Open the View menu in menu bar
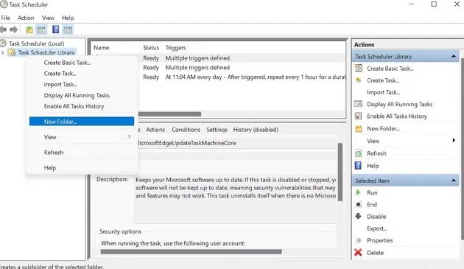Image resolution: width=464 pixels, height=269 pixels. coord(48,18)
